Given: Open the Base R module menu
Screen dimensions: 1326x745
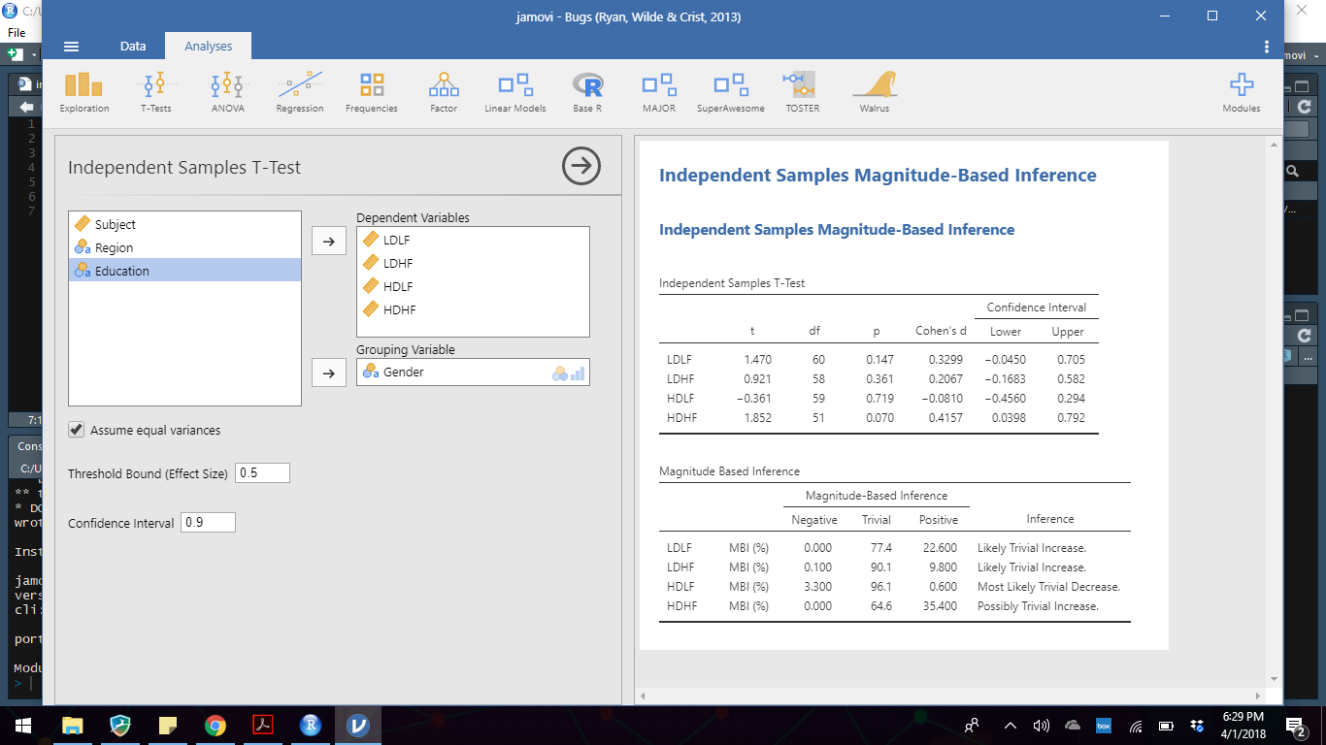Looking at the screenshot, I should tap(587, 93).
